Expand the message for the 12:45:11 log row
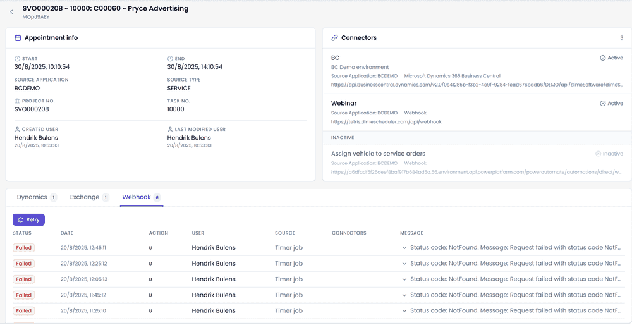This screenshot has width=632, height=325. tap(404, 248)
